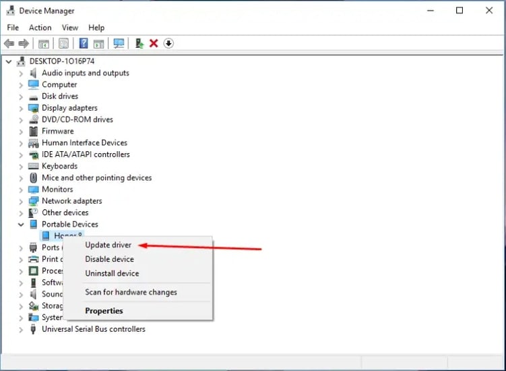Select the DESKTOP-1O16P74 computer name

tap(62, 61)
